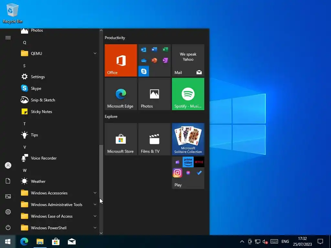
Task: Launch Excel from the Office apps tile
Action: pyautogui.click(x=165, y=49)
